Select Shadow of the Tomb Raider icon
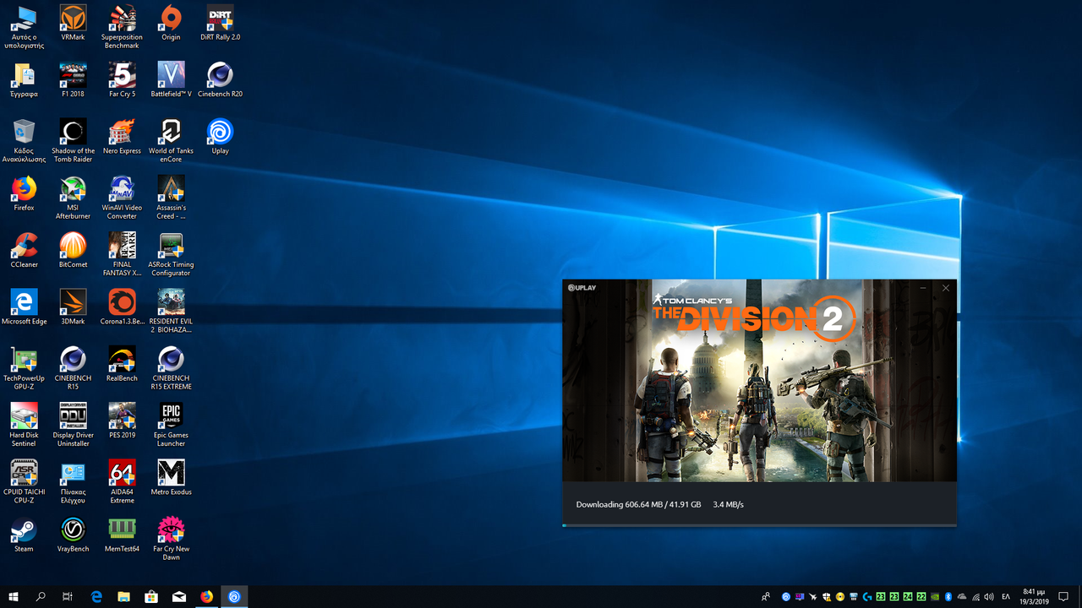 73,141
